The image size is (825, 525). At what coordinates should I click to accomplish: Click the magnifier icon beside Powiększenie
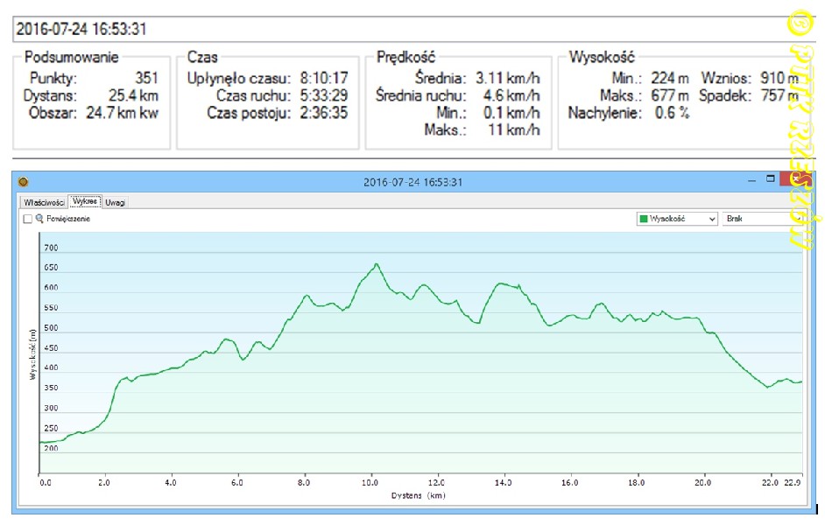pyautogui.click(x=39, y=219)
